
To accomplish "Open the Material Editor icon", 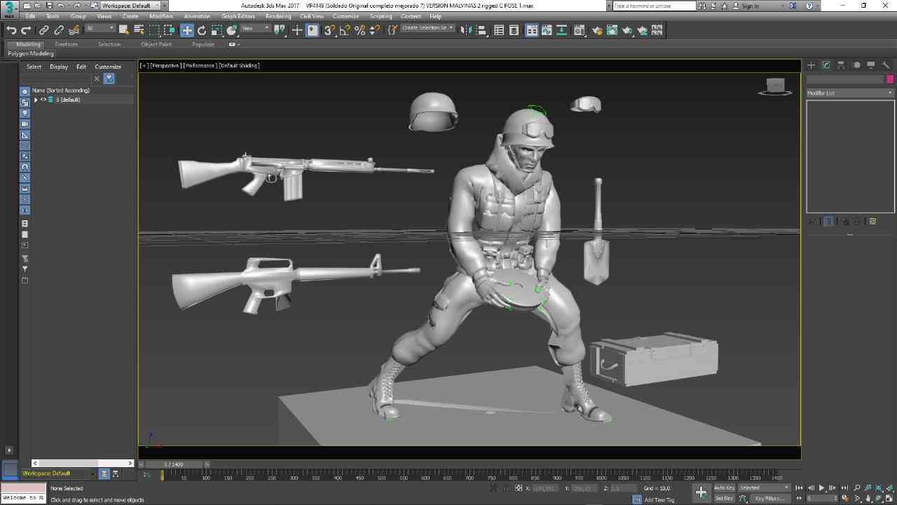I will pos(579,30).
